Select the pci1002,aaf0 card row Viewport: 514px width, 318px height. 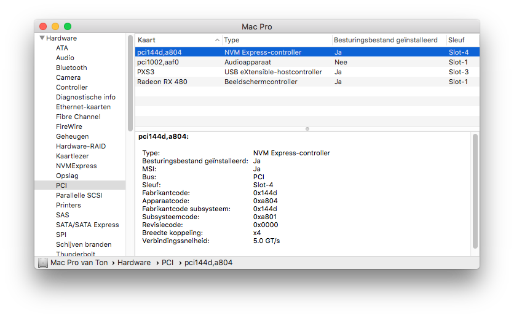[307, 62]
